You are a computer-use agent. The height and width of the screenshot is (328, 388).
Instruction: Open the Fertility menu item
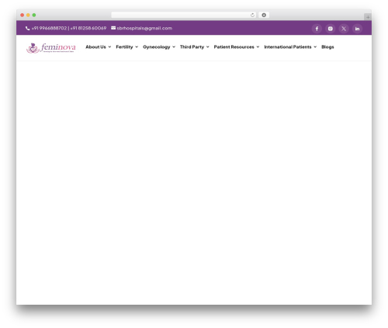124,47
